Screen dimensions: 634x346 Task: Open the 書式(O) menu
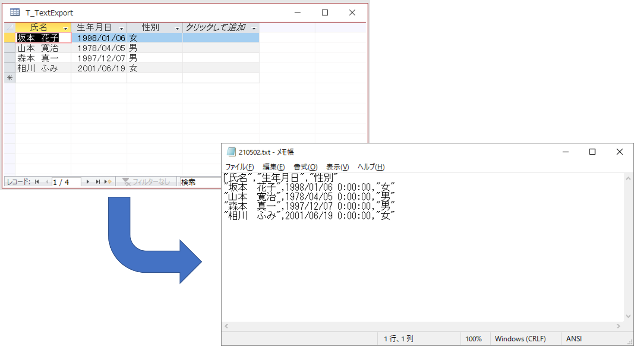(x=305, y=167)
